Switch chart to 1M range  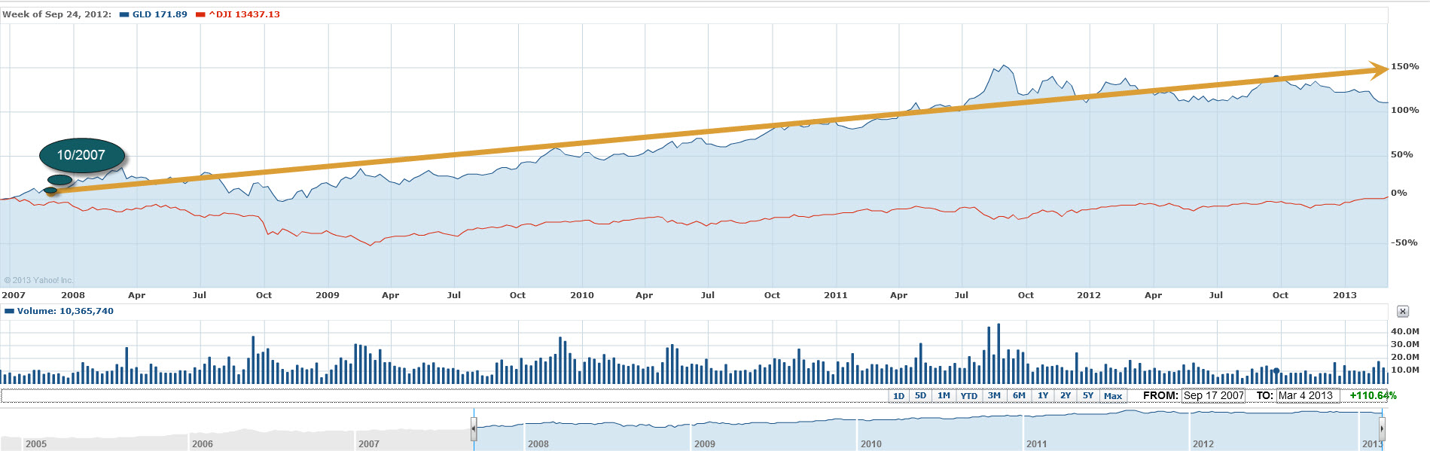pos(944,395)
